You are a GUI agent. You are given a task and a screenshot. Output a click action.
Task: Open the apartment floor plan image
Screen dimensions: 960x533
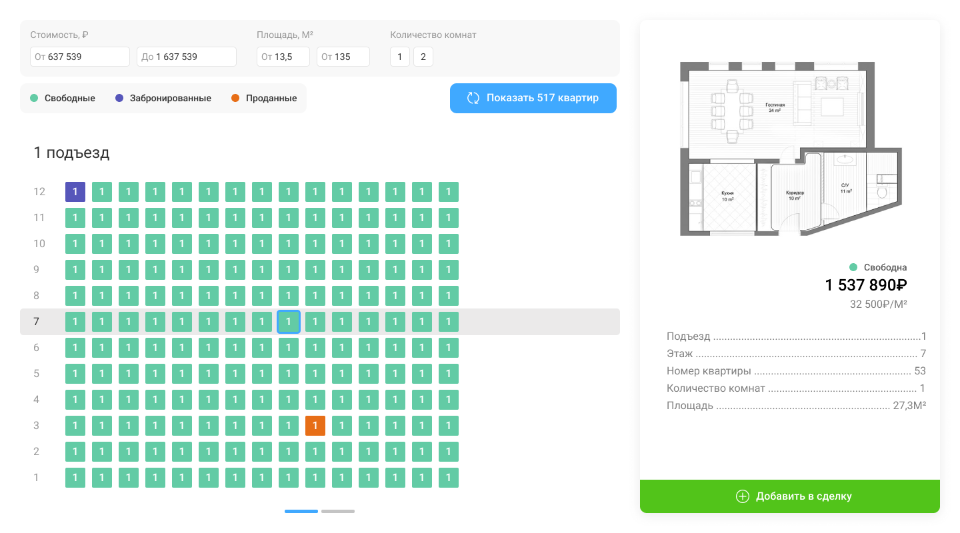point(790,149)
